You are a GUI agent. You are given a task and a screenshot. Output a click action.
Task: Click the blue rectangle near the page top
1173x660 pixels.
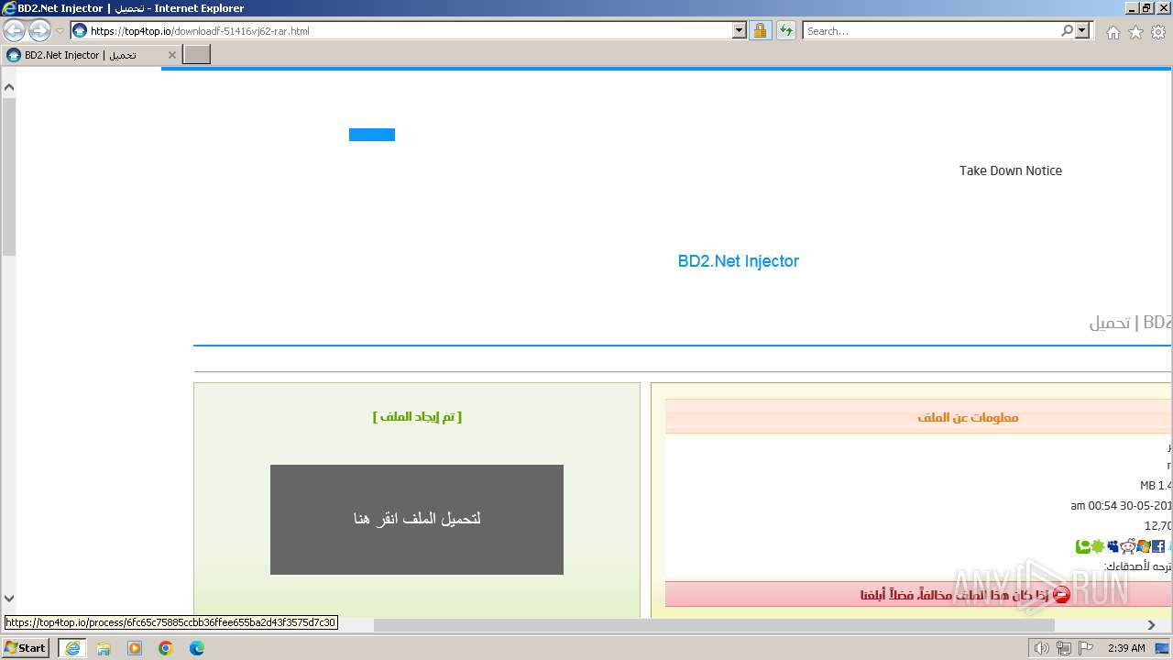pyautogui.click(x=372, y=135)
